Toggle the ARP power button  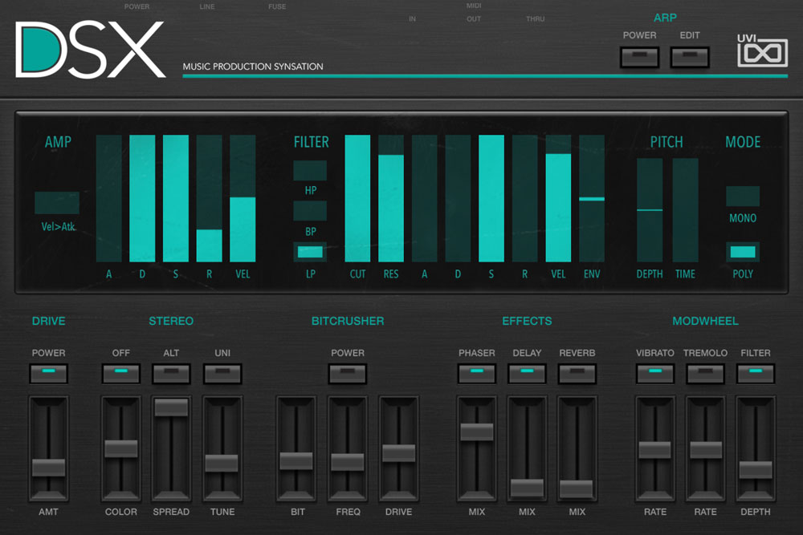[639, 57]
